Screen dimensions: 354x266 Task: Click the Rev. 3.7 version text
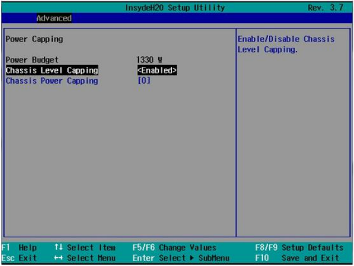[325, 8]
